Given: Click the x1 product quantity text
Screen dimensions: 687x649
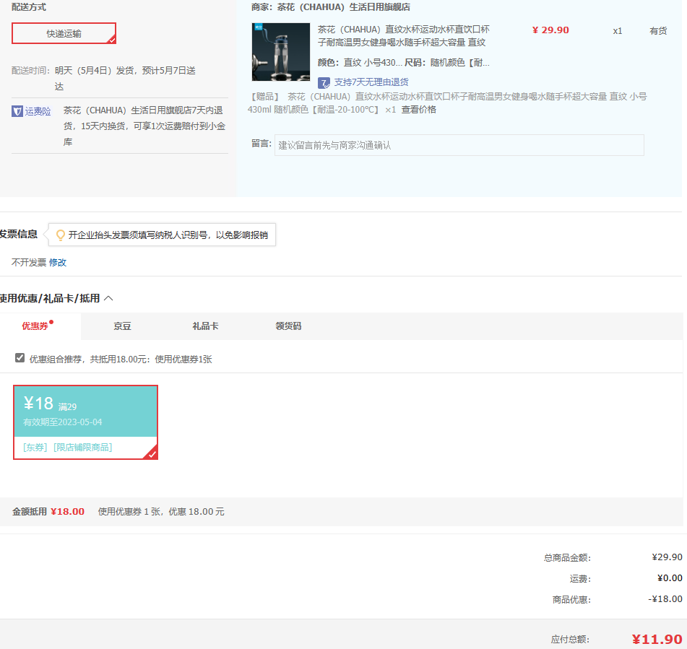Looking at the screenshot, I should click(618, 31).
